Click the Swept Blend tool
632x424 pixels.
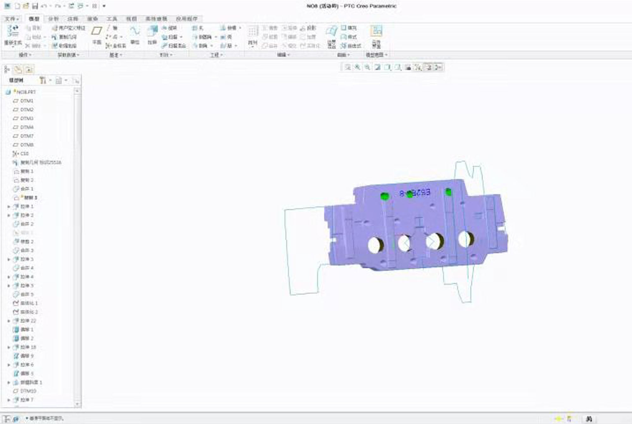(x=173, y=46)
